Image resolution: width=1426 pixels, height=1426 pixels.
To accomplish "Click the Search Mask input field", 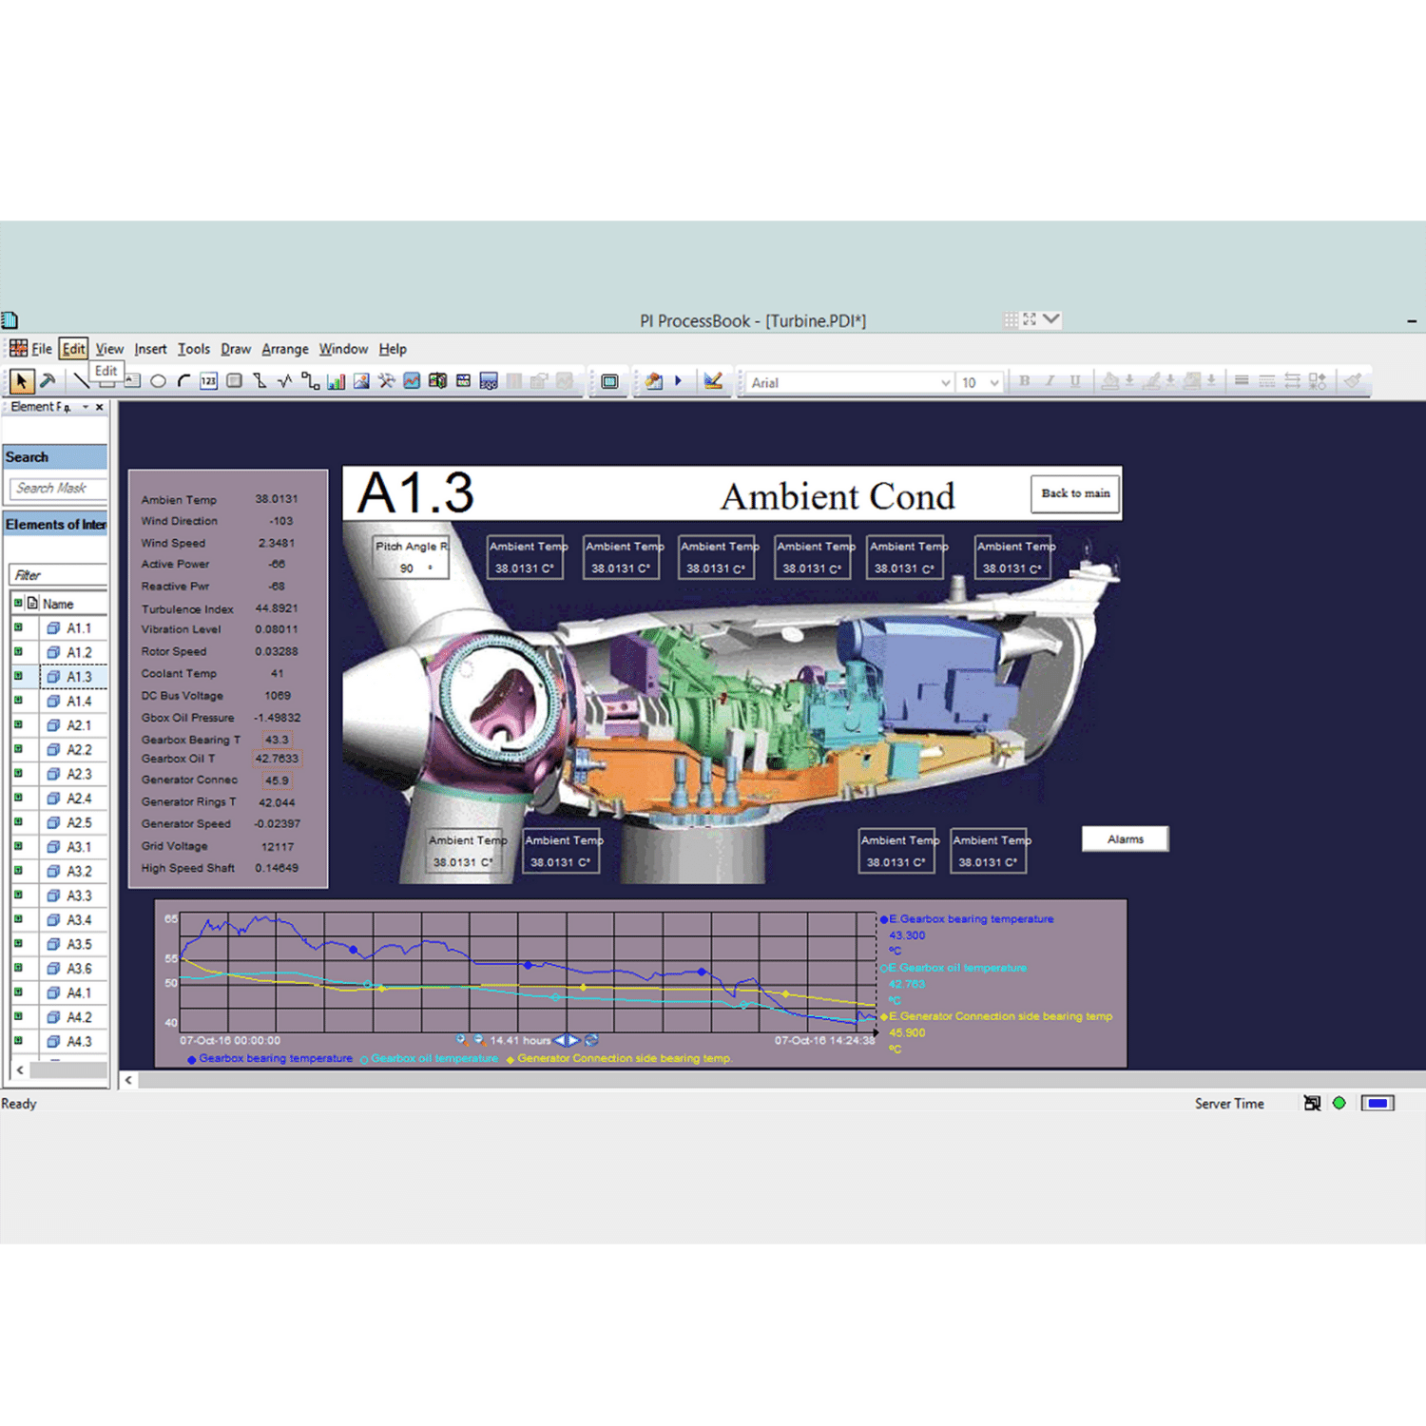I will (x=58, y=488).
